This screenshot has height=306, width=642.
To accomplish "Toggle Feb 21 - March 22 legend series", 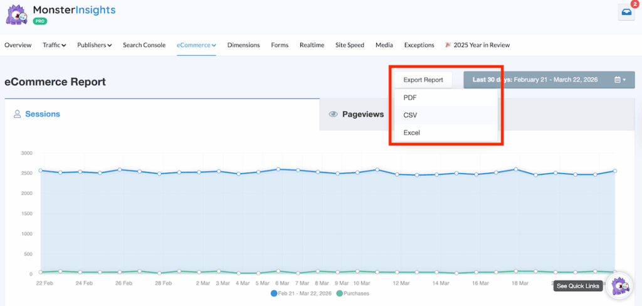I will tap(302, 293).
